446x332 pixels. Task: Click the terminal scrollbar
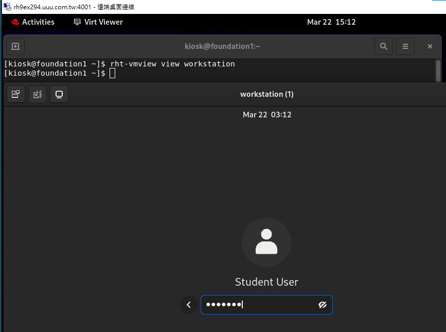(438, 69)
